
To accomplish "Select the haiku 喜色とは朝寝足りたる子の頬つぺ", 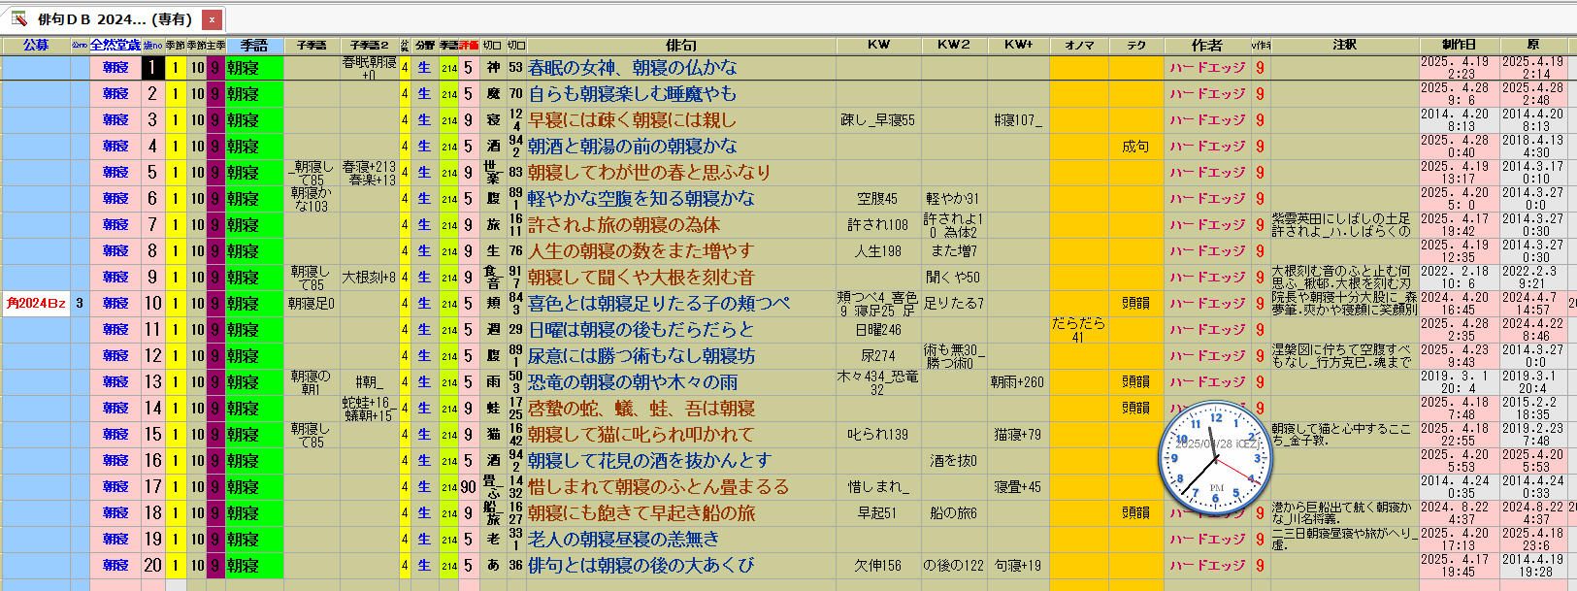I will 659,304.
